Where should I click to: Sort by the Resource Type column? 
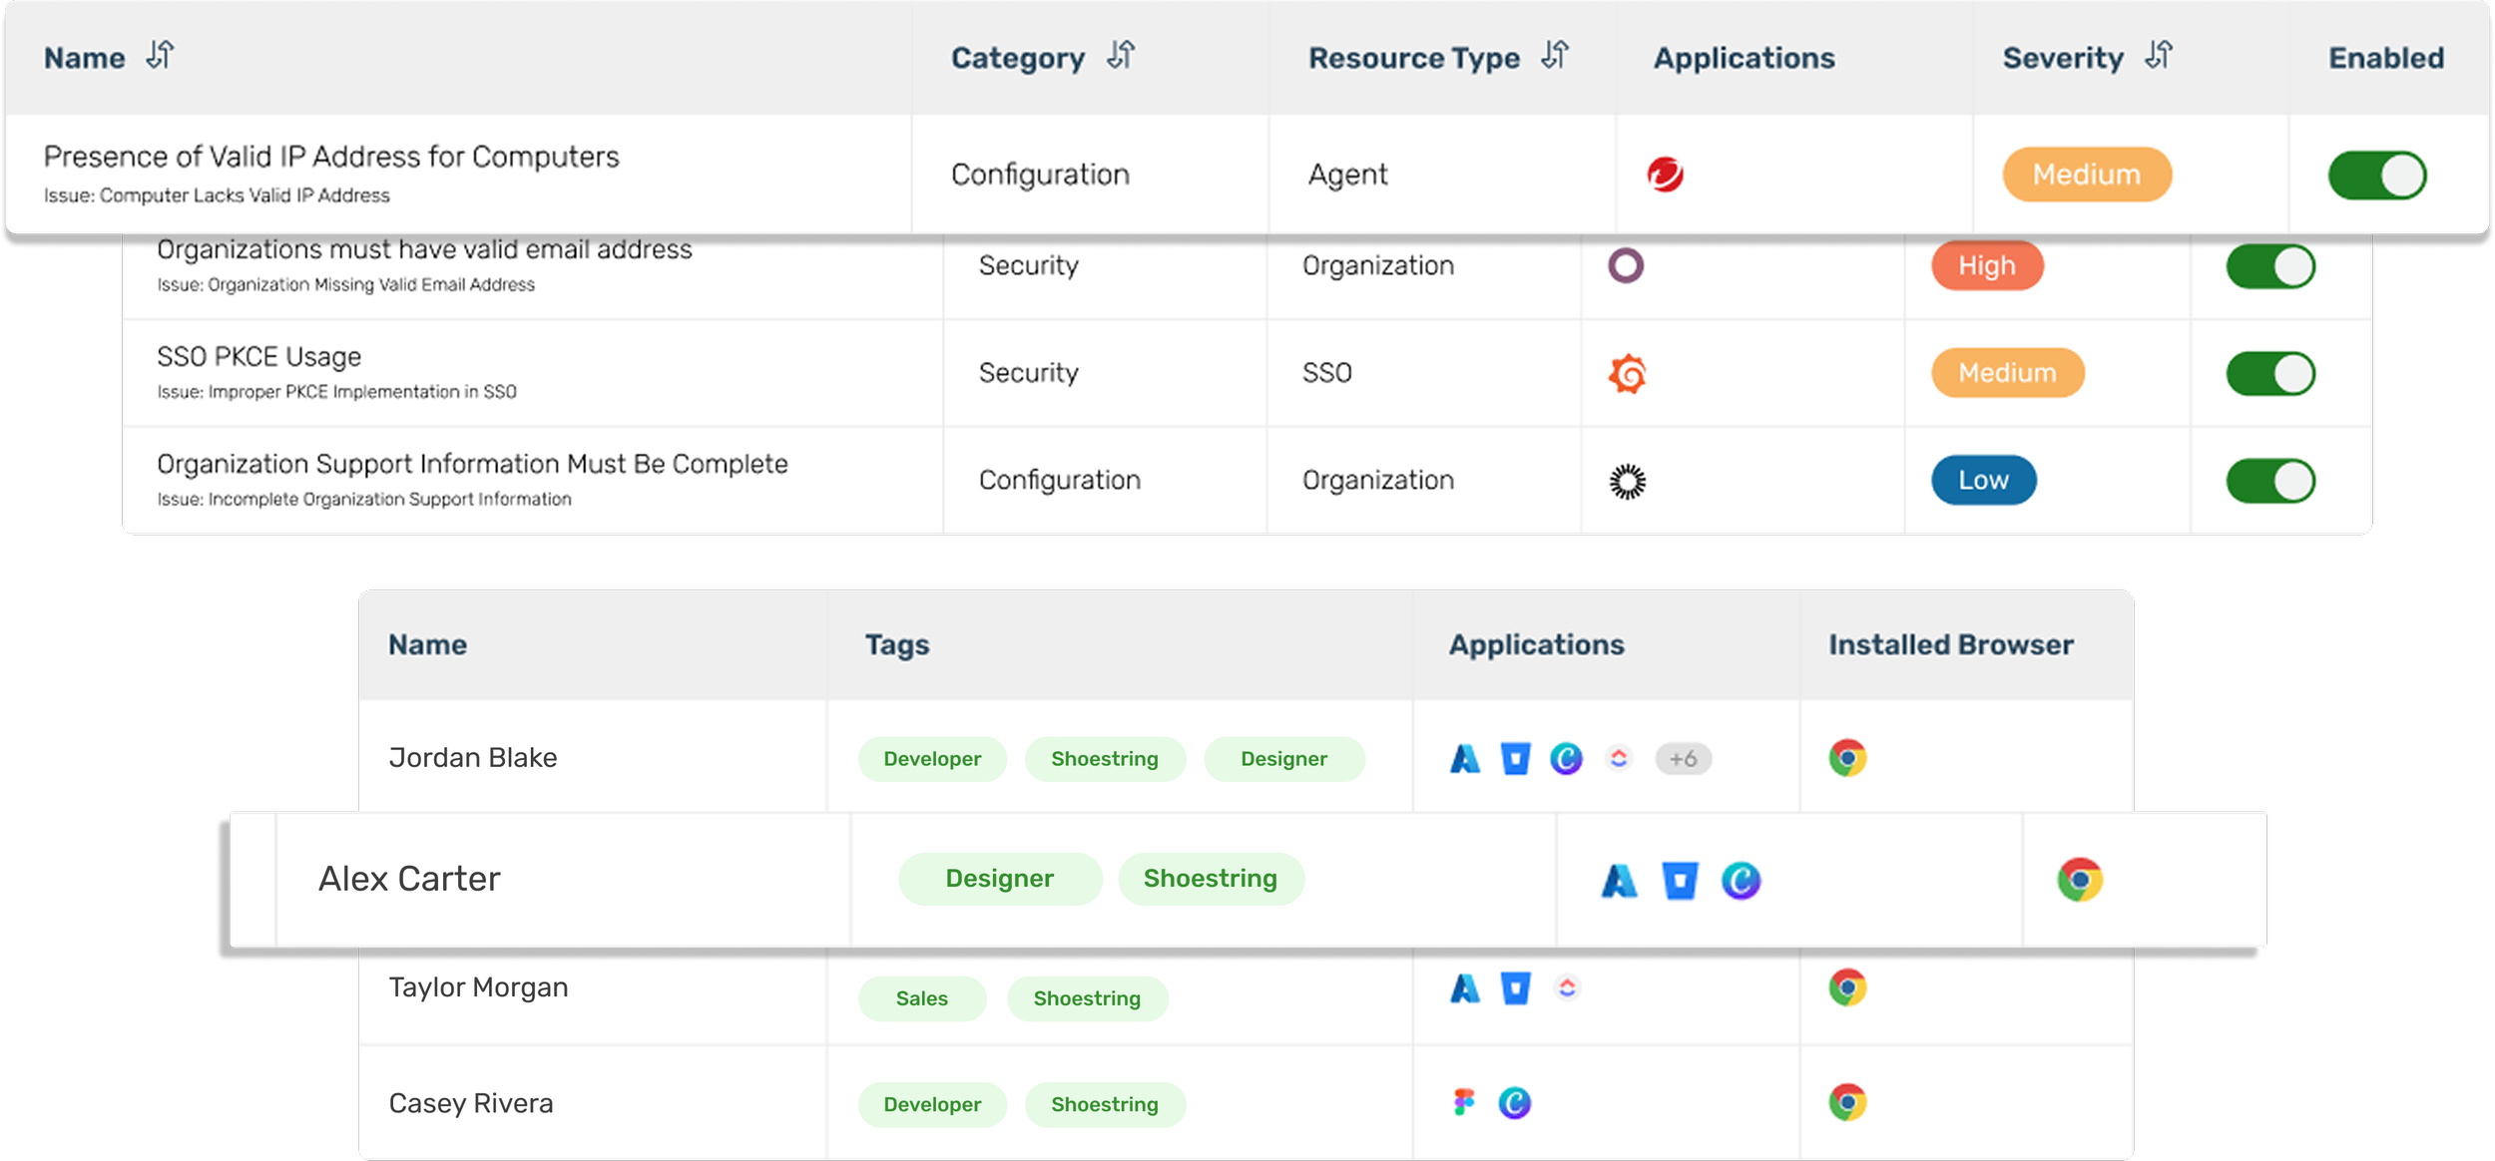click(x=1555, y=56)
